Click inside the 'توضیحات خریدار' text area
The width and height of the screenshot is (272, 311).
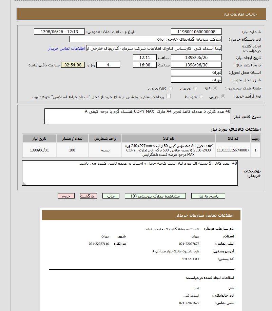coord(130,173)
